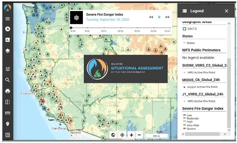Image resolution: width=237 pixels, height=143 pixels.
Task: Click the legend horizontal scrollbar thumb
Action: coord(202,134)
